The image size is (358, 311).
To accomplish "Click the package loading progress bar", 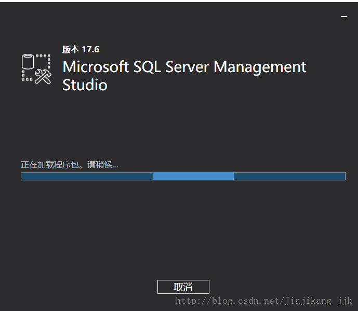I will pyautogui.click(x=183, y=176).
